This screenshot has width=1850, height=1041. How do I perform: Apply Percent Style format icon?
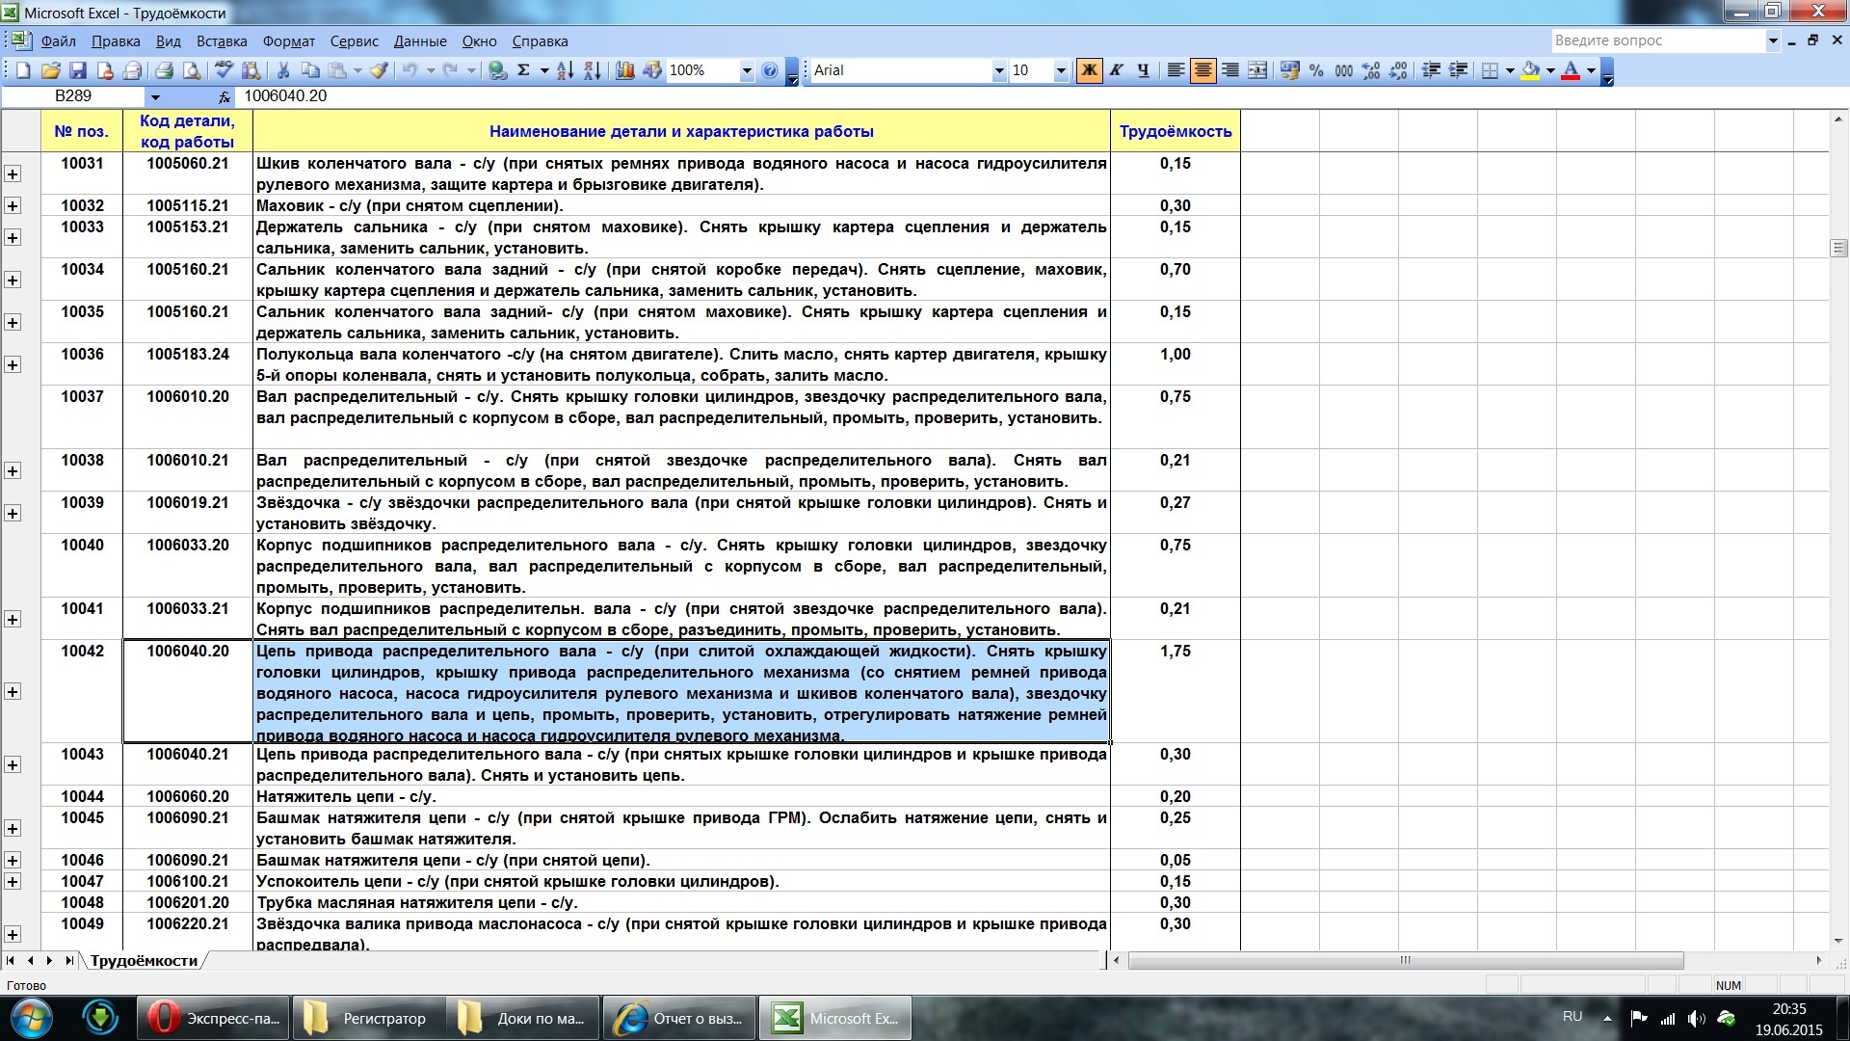pyautogui.click(x=1316, y=70)
